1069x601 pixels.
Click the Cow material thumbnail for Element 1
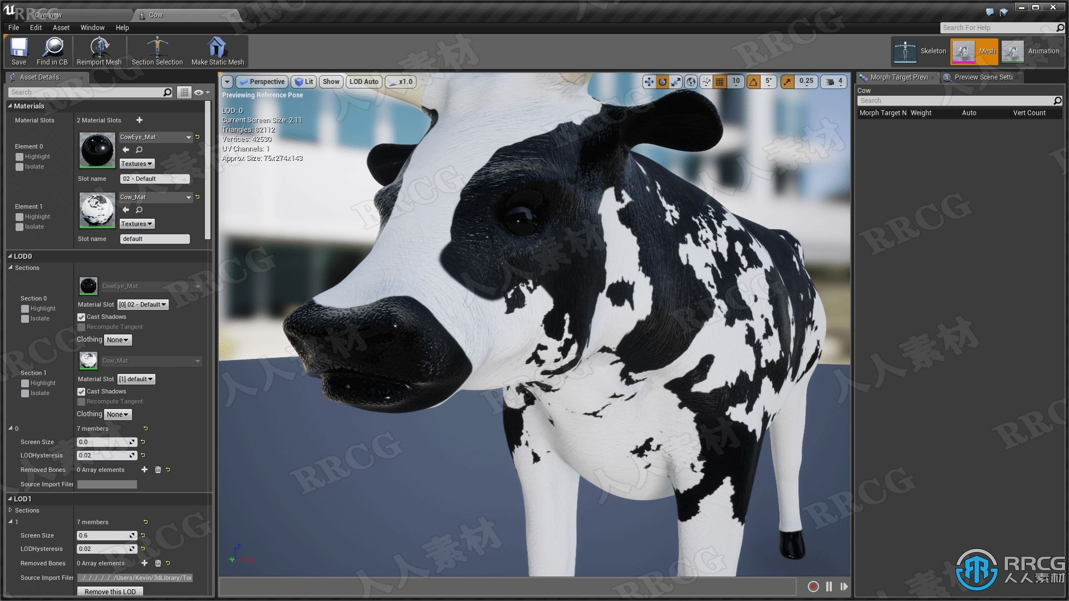click(96, 210)
